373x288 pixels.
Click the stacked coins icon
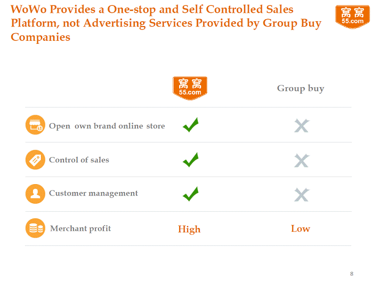coord(35,228)
